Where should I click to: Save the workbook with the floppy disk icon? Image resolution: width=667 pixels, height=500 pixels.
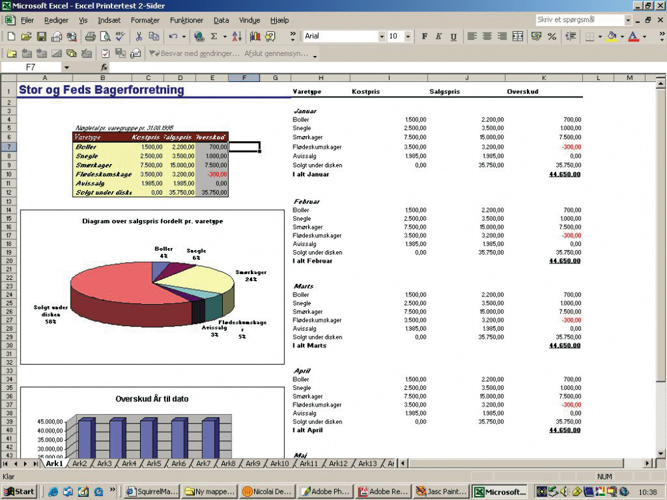tap(41, 37)
